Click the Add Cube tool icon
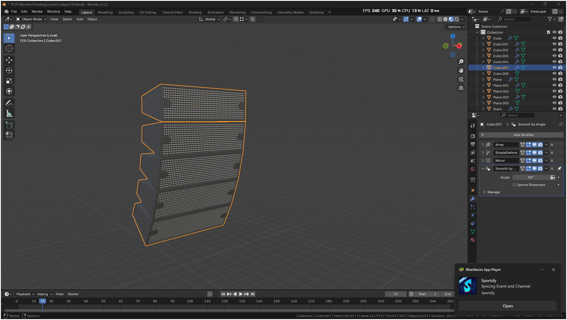 coord(9,125)
